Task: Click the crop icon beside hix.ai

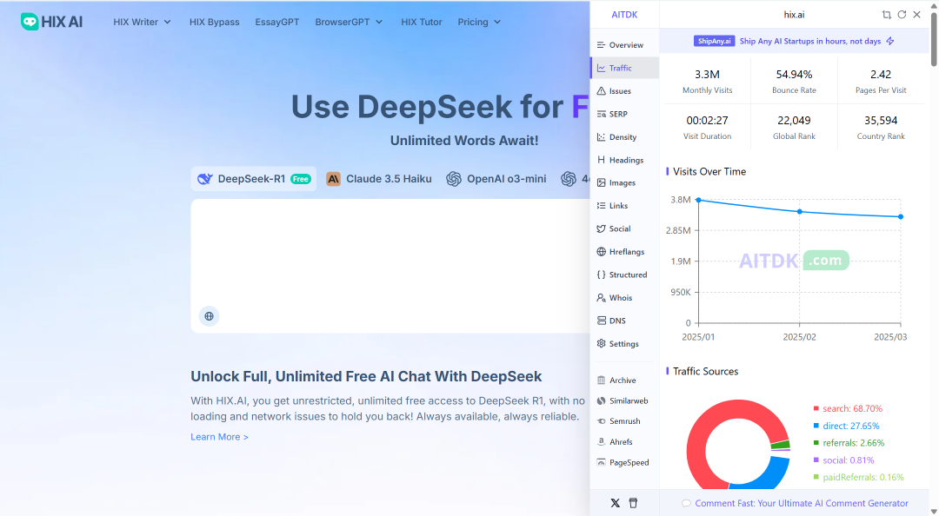Action: click(886, 15)
